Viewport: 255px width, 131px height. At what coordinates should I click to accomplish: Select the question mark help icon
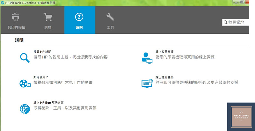coord(79,17)
